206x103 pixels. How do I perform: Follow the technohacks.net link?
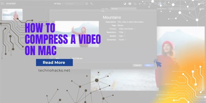click(54, 71)
